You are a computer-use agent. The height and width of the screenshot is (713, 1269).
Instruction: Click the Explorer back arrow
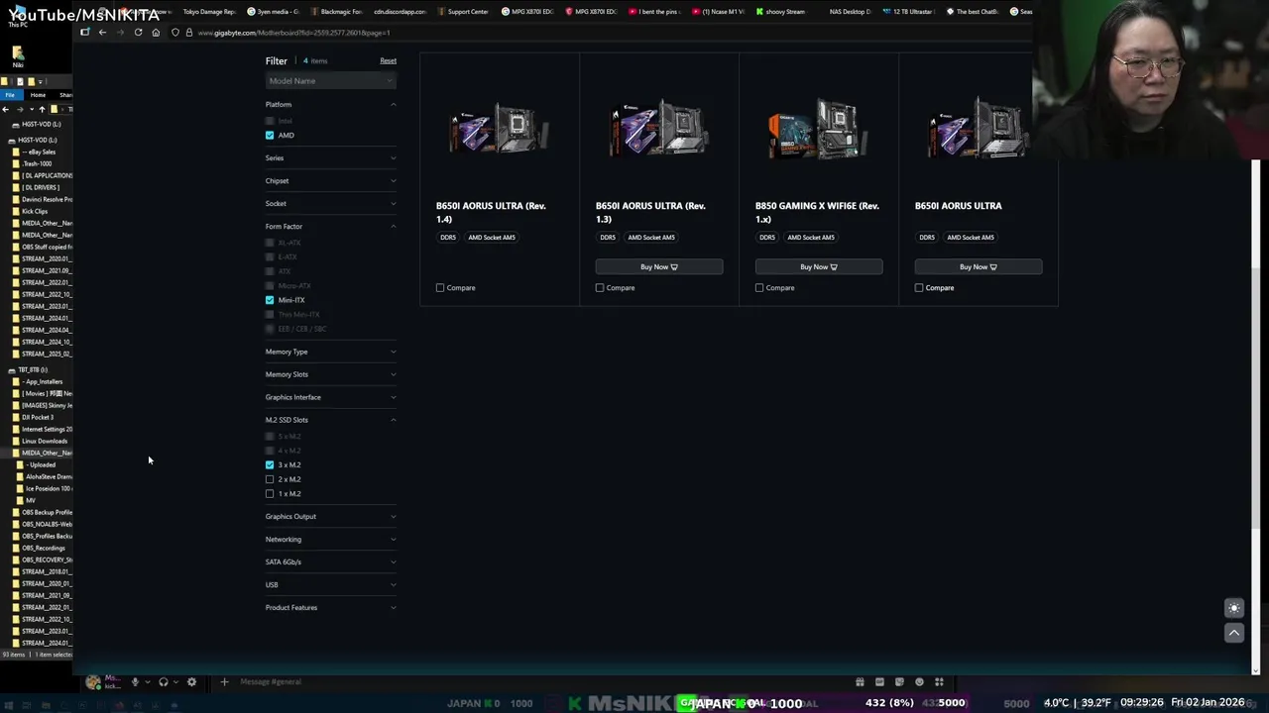point(6,109)
